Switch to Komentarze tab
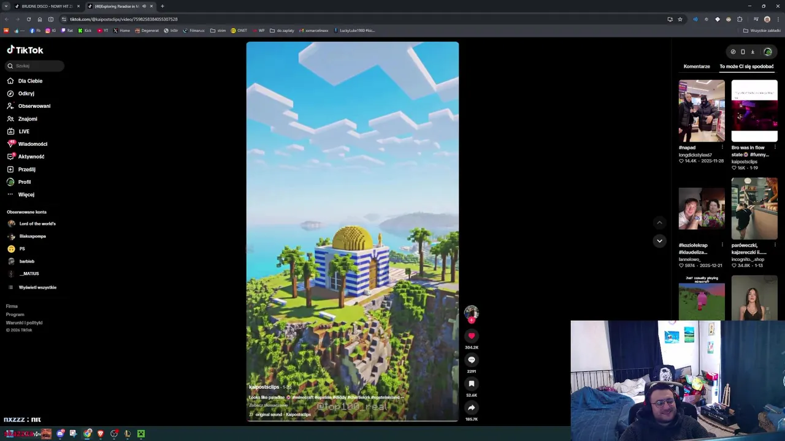Viewport: 785px width, 441px height. click(x=697, y=66)
